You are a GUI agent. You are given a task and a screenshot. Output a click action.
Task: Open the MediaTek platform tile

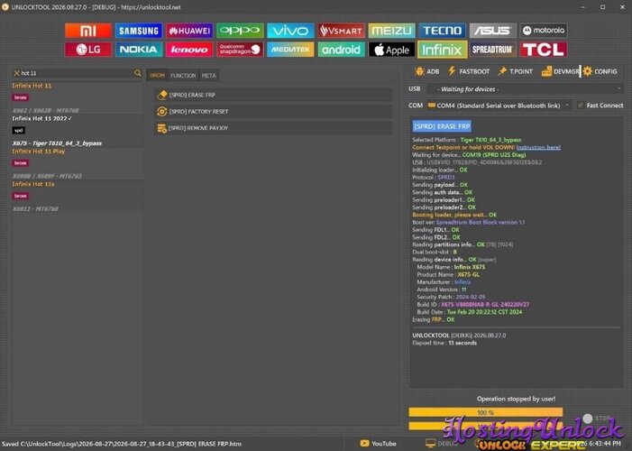pyautogui.click(x=290, y=50)
